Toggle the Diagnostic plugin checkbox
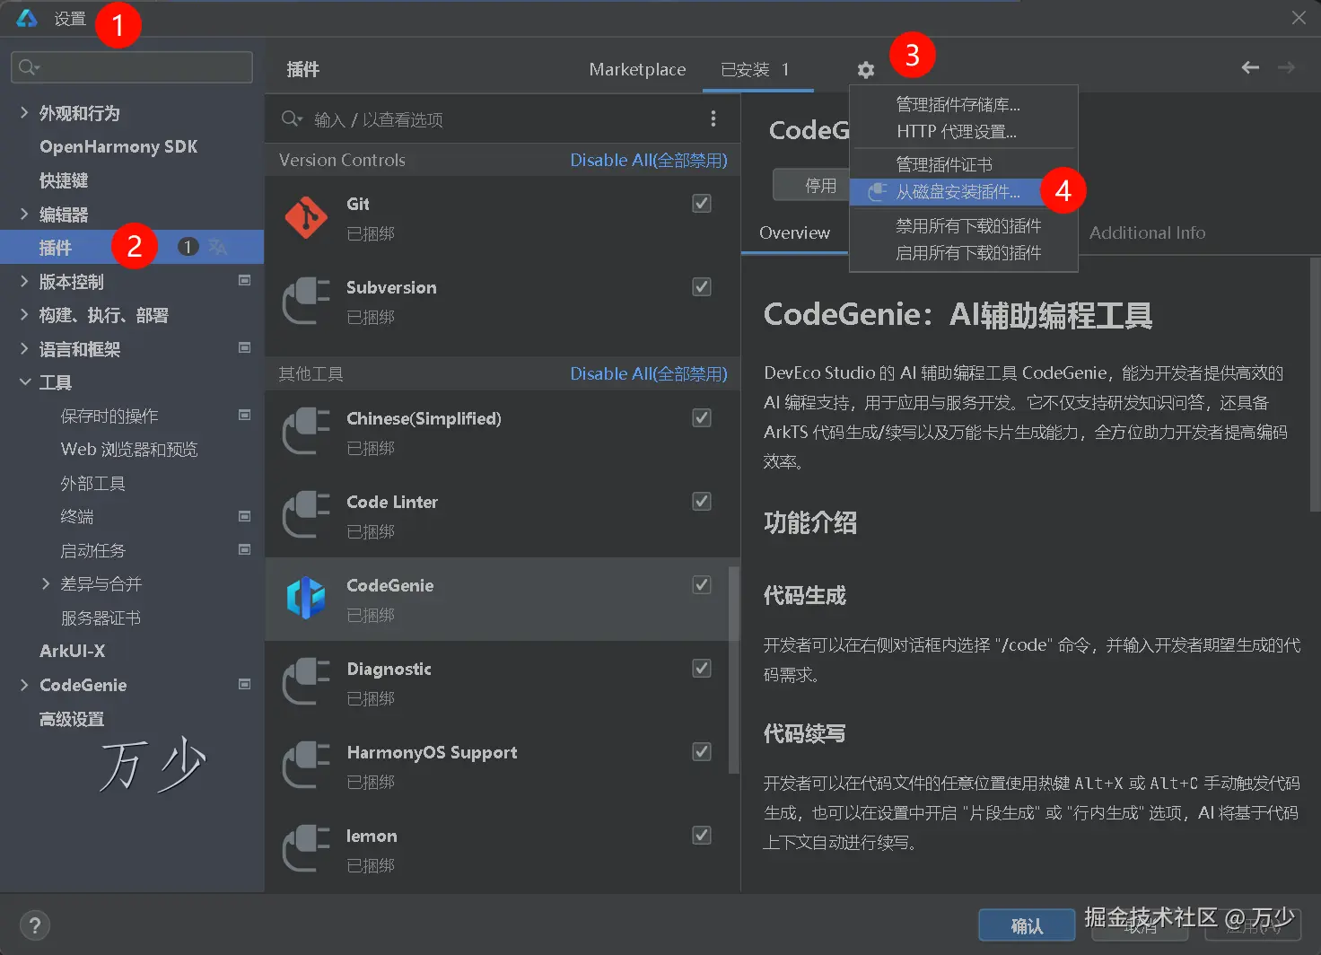1321x955 pixels. pos(702,669)
